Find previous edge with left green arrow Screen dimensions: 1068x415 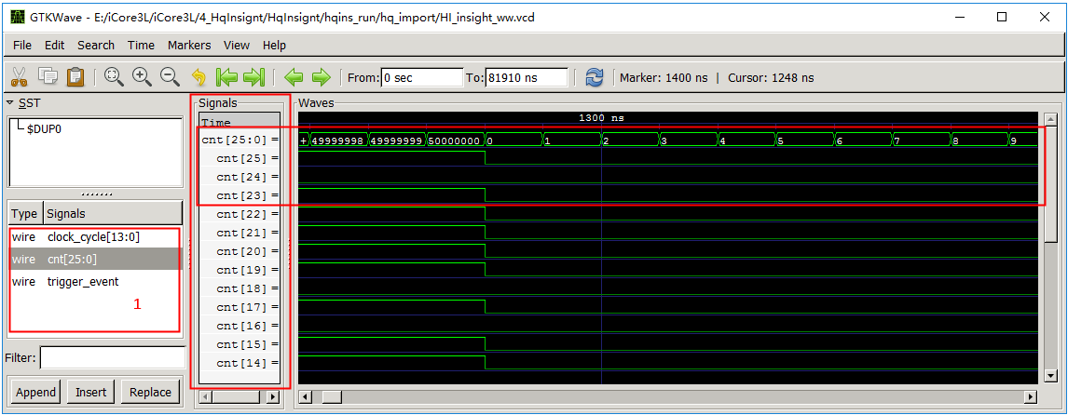[294, 77]
